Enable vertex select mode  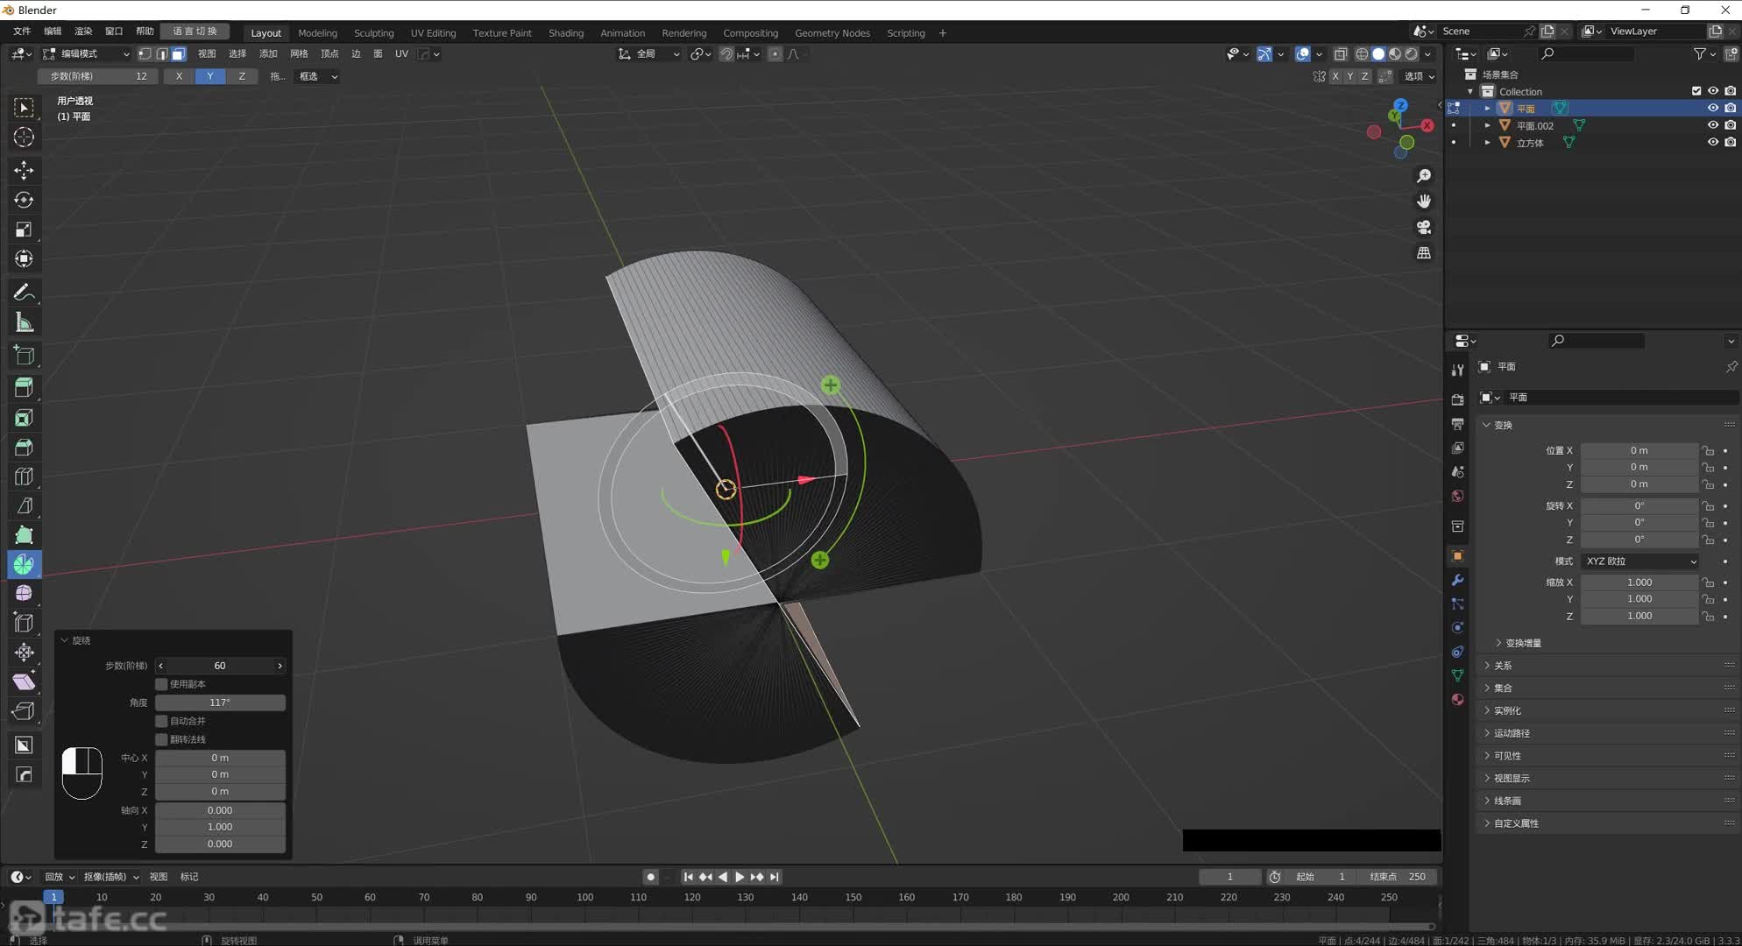click(145, 53)
